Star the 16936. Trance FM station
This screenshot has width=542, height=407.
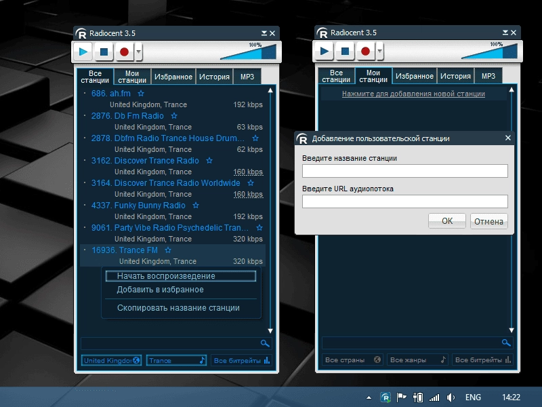coord(168,250)
